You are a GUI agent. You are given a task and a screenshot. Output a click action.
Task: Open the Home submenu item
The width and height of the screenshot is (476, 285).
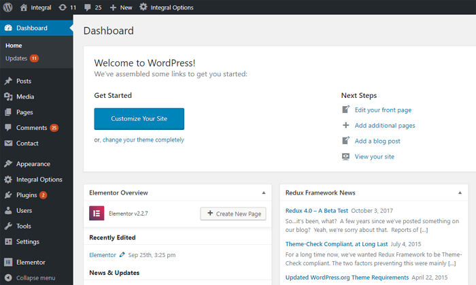[x=14, y=46]
